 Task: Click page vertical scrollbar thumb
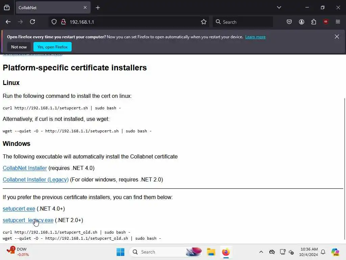[x=344, y=169]
